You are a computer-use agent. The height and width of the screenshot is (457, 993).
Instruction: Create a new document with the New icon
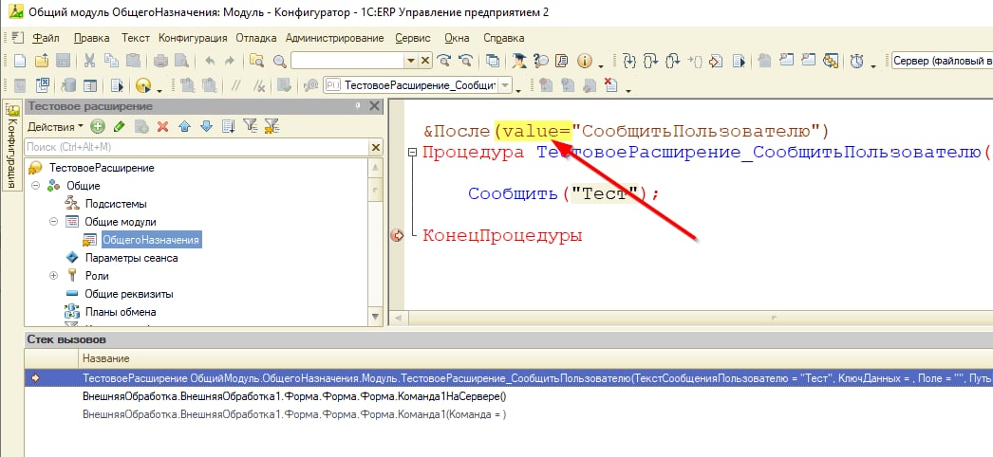coord(20,61)
